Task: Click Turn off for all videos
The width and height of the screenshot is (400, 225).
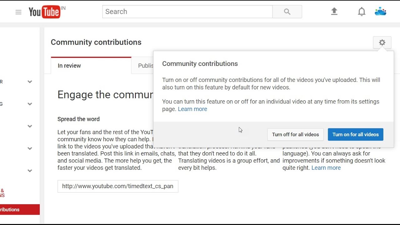Action: pos(295,134)
